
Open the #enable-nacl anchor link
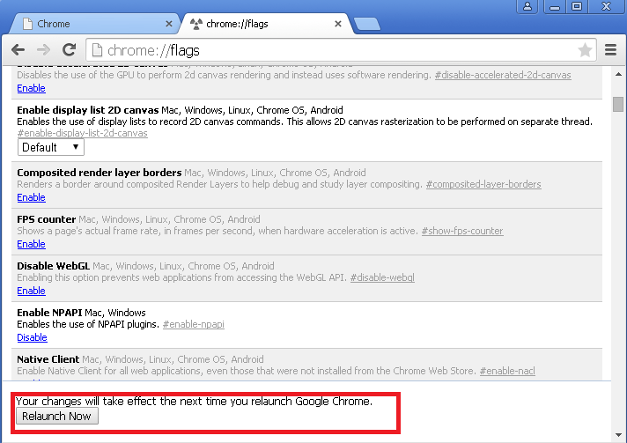pos(507,371)
